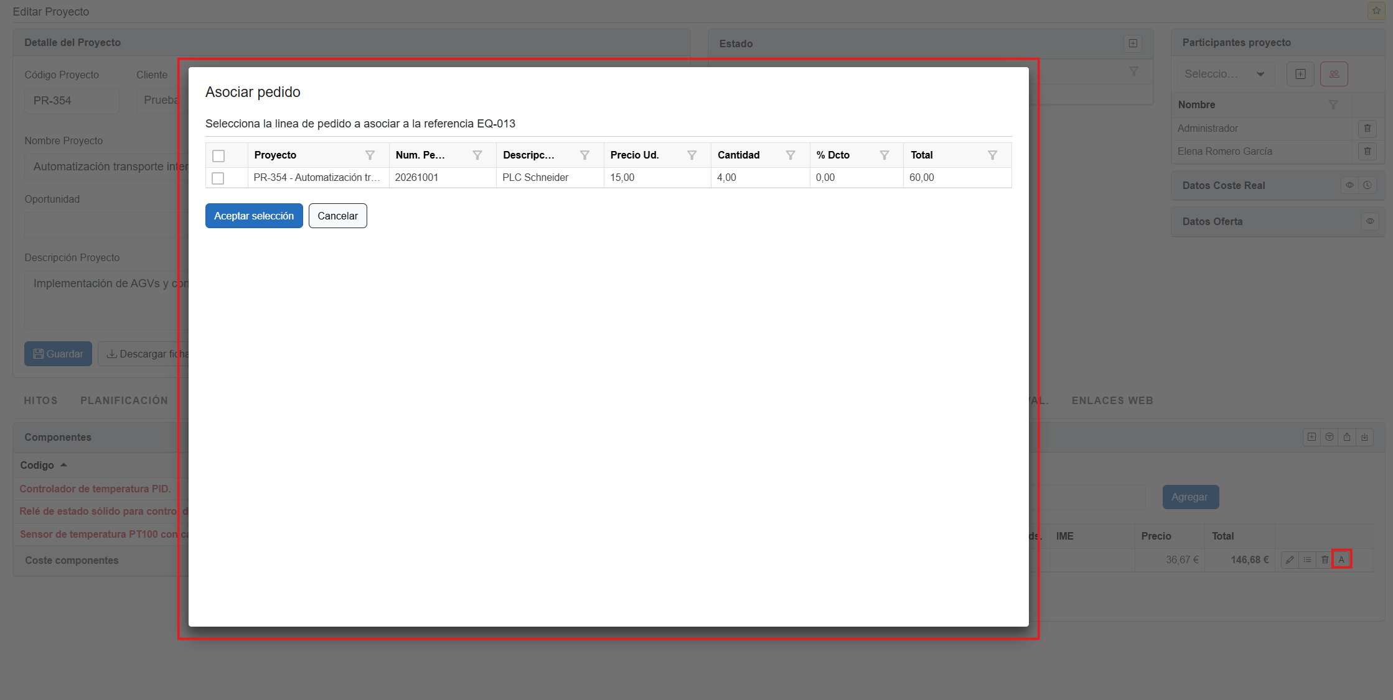Click the Aceptar selección button
The image size is (1393, 700).
pyautogui.click(x=254, y=216)
